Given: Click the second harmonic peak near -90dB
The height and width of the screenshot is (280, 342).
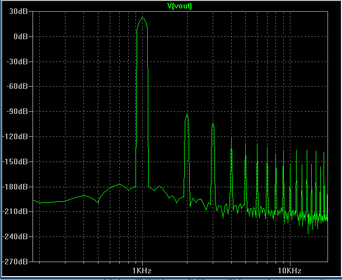Looking at the screenshot, I should tap(187, 115).
